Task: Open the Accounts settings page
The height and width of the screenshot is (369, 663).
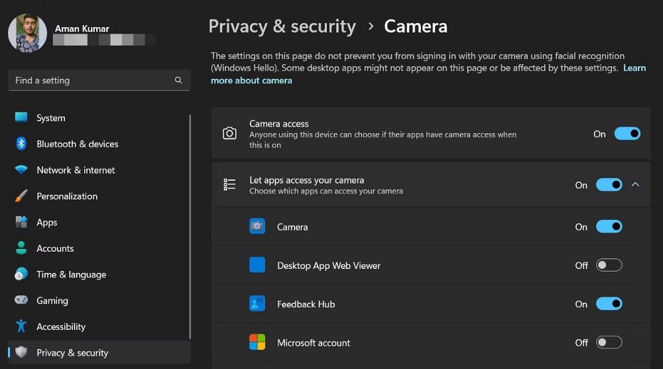Action: pos(55,248)
